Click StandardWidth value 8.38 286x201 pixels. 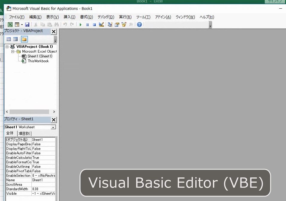tap(43, 189)
